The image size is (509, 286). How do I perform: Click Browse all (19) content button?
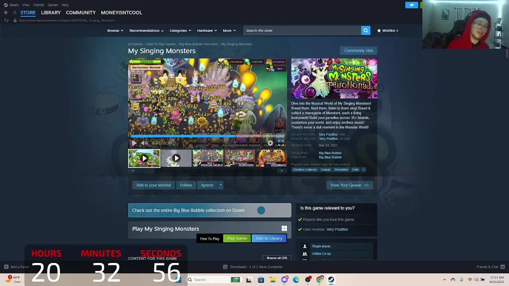[x=277, y=258]
